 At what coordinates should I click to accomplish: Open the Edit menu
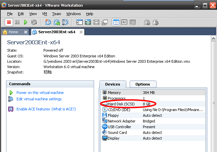click(x=21, y=14)
